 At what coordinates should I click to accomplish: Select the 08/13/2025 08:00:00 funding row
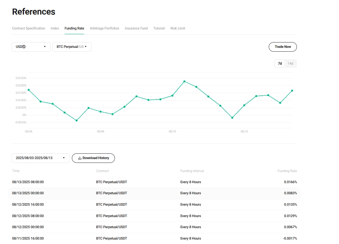154,182
